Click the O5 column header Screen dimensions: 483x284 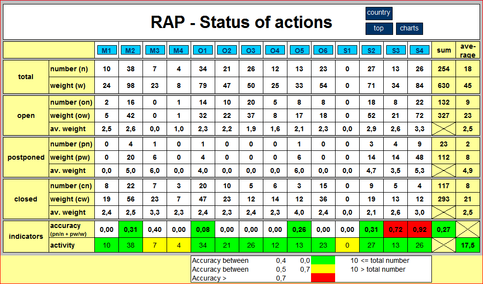(299, 50)
